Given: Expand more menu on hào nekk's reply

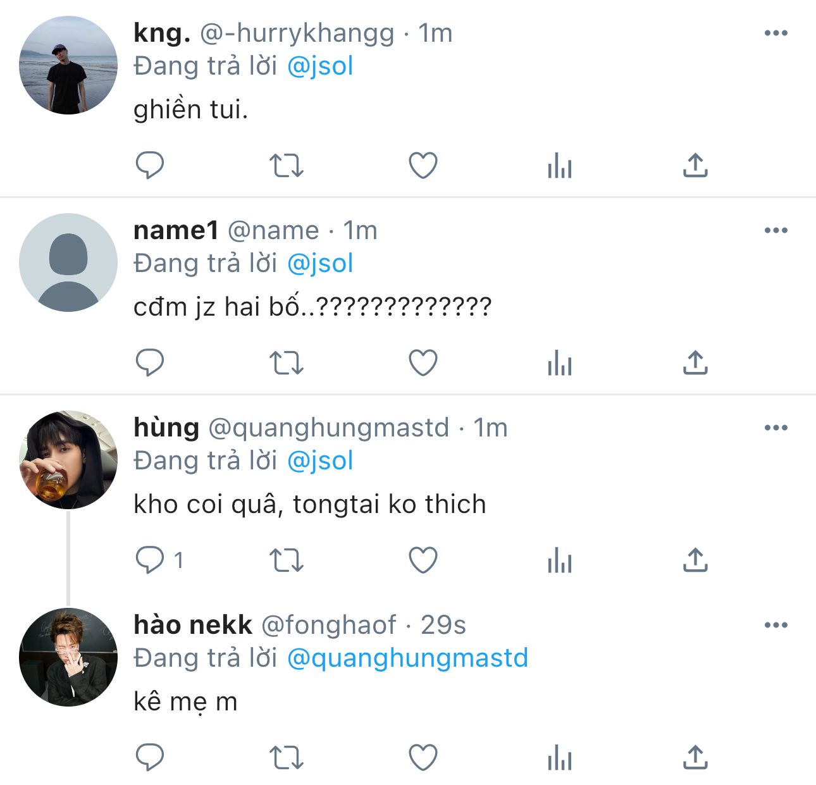Looking at the screenshot, I should click(x=776, y=626).
